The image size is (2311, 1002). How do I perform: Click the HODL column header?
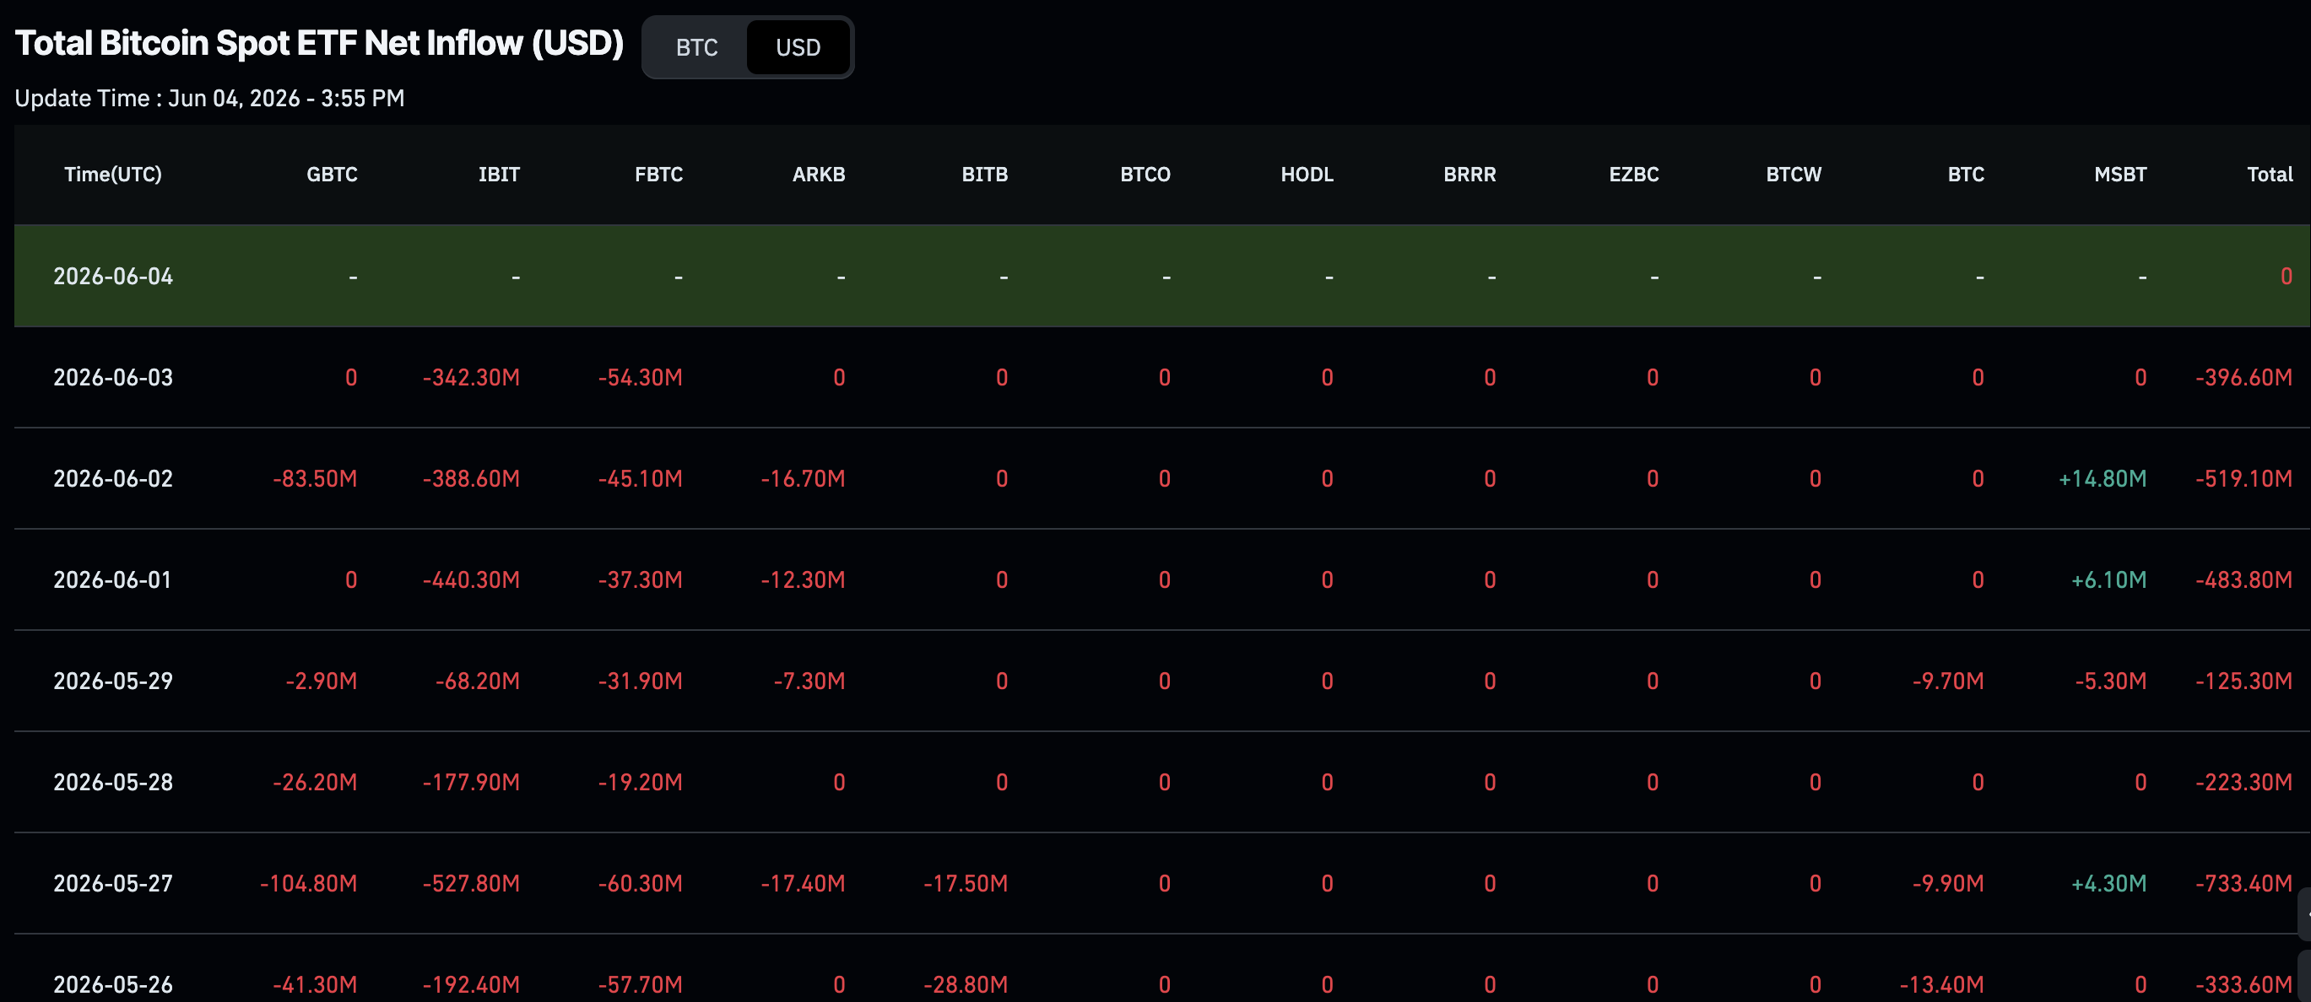[1307, 174]
